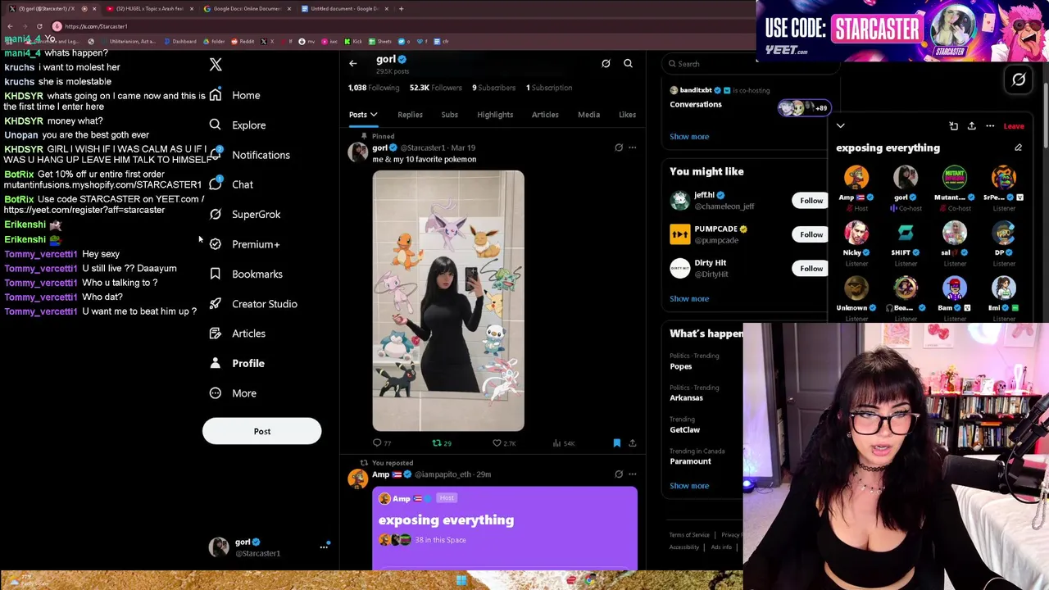Click the search icon in profile header
Screen dimensions: 1049x590
point(628,64)
